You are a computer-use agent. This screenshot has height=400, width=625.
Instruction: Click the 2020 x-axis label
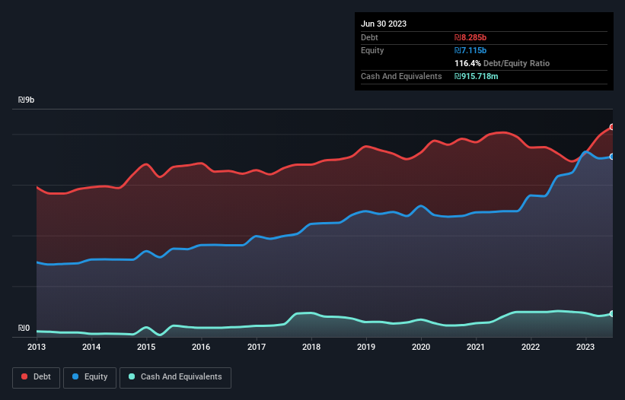pos(421,347)
